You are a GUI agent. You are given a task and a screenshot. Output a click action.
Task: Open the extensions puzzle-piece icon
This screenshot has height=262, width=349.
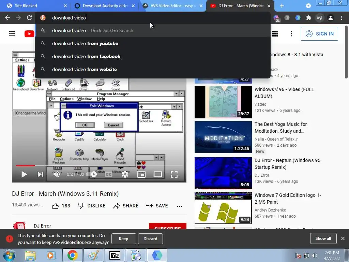click(309, 18)
